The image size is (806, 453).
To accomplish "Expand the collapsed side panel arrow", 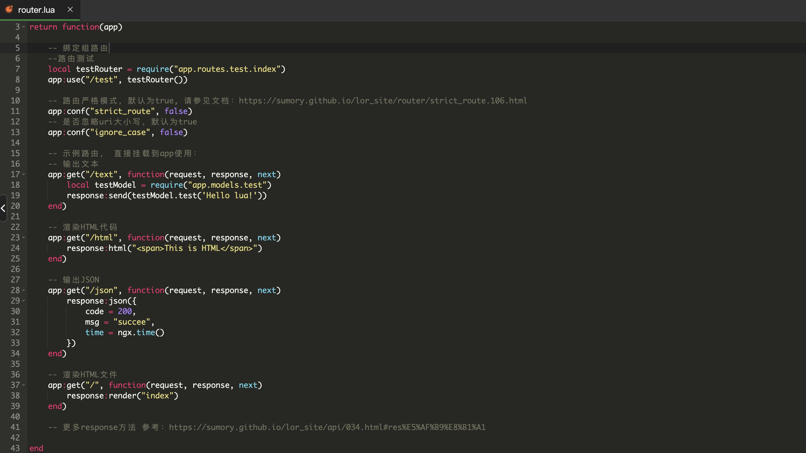I will [3, 208].
